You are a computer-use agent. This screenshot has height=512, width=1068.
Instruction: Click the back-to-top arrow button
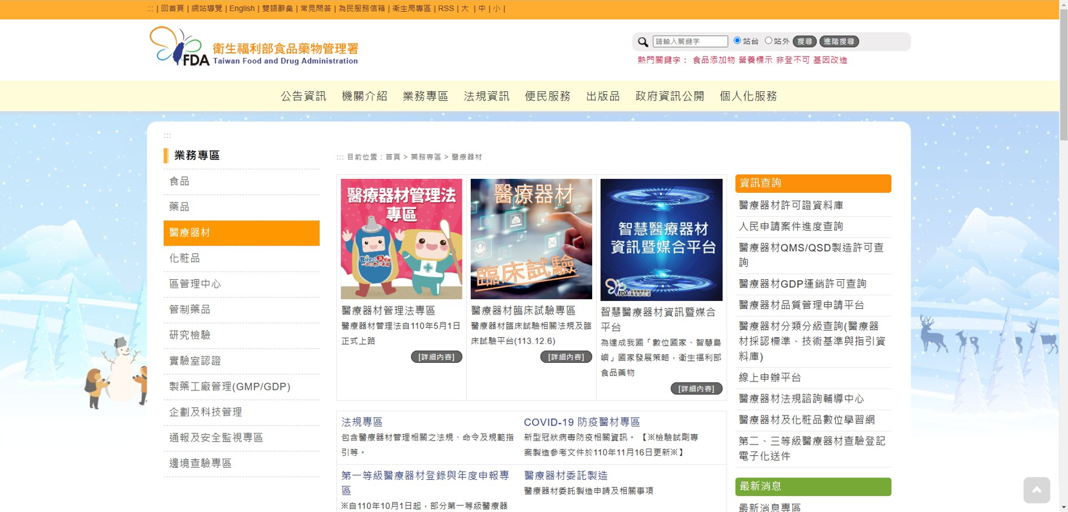pos(1036,490)
